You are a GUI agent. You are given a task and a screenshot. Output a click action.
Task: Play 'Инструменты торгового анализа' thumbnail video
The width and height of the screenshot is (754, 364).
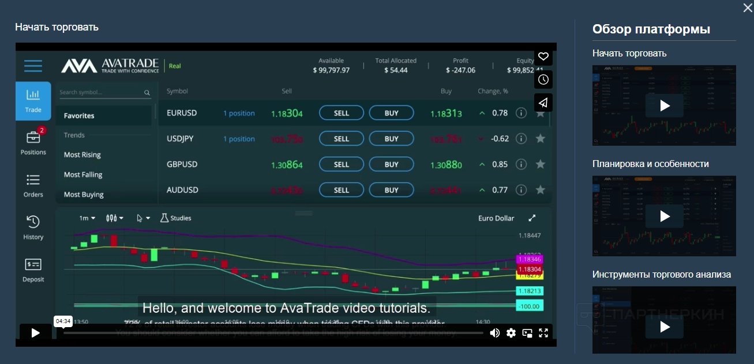pos(664,327)
